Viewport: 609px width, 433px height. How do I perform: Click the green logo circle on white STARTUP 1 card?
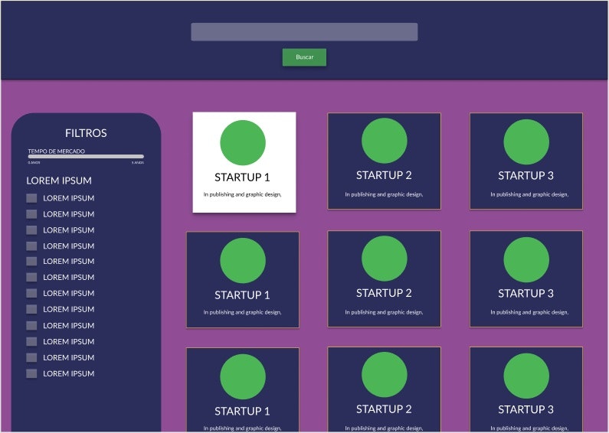point(243,142)
